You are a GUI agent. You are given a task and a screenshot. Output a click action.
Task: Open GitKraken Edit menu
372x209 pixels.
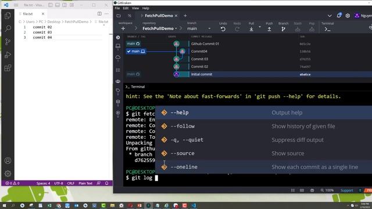[x=126, y=8]
